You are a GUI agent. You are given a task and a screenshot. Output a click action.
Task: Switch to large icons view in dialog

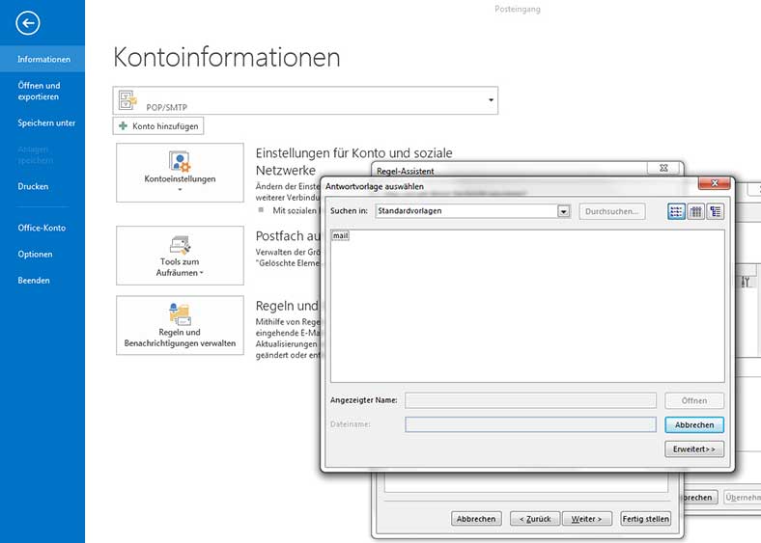pyautogui.click(x=696, y=211)
